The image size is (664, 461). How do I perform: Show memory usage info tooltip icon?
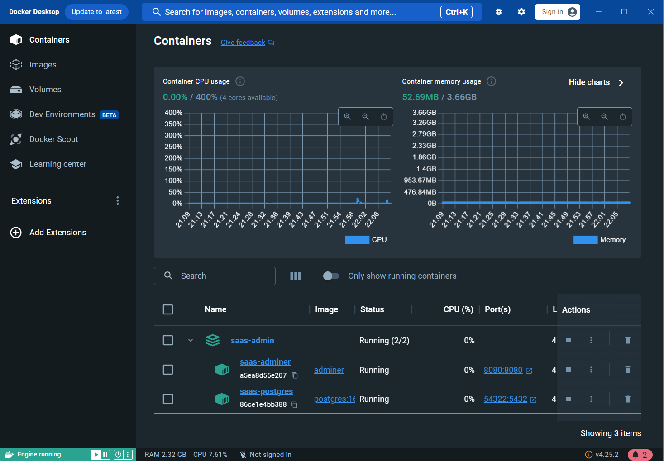(x=491, y=81)
